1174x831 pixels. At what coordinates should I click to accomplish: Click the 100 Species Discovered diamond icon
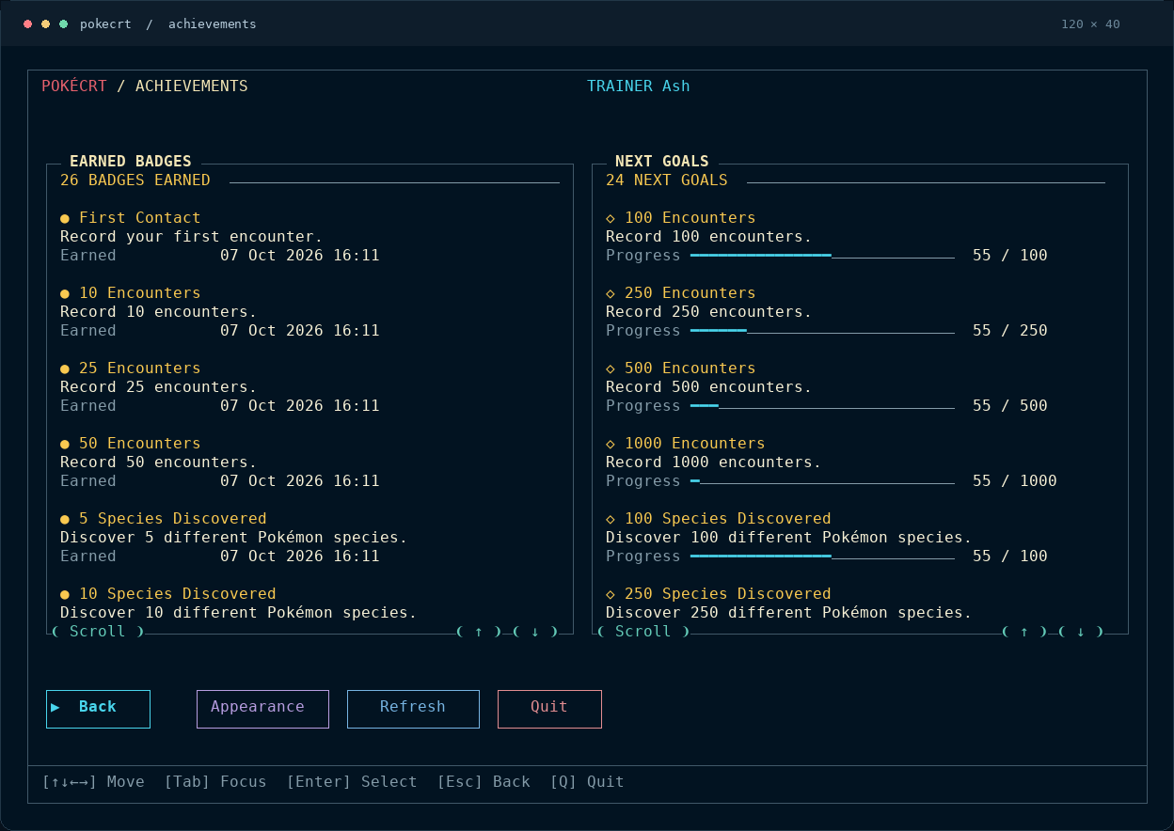tap(611, 519)
